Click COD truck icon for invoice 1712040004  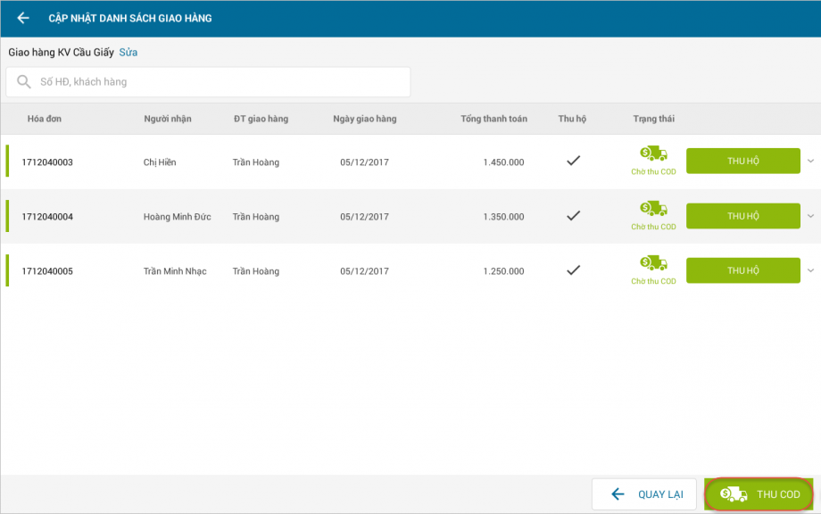pyautogui.click(x=653, y=209)
